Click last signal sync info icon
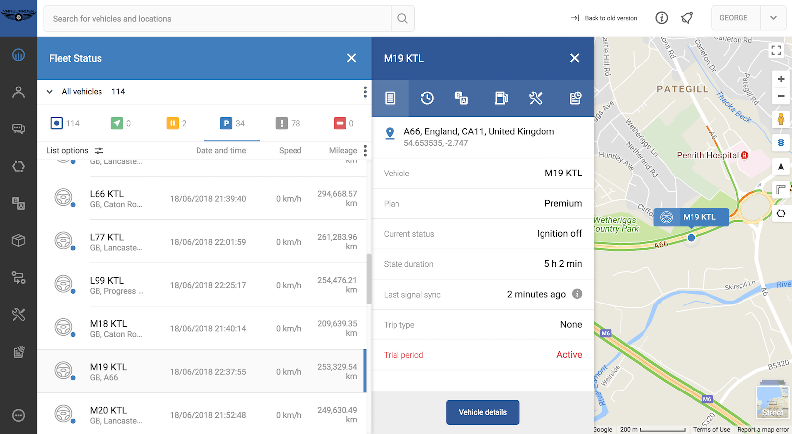The image size is (792, 434). [x=577, y=294]
